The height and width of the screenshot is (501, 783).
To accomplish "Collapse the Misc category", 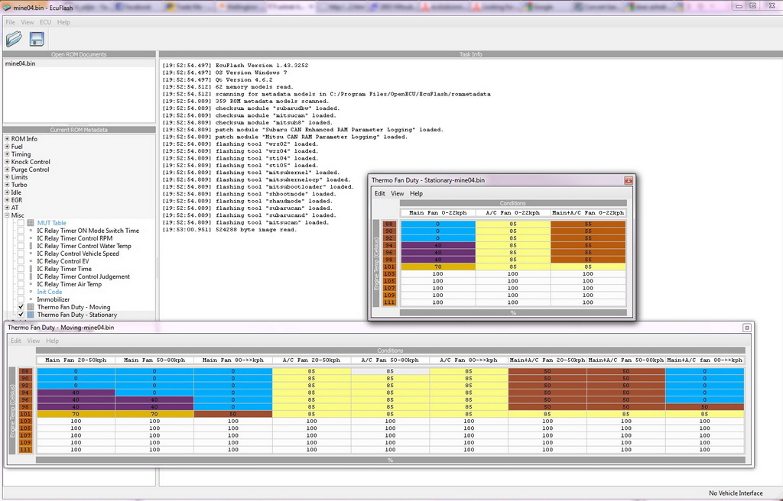I will coord(6,215).
